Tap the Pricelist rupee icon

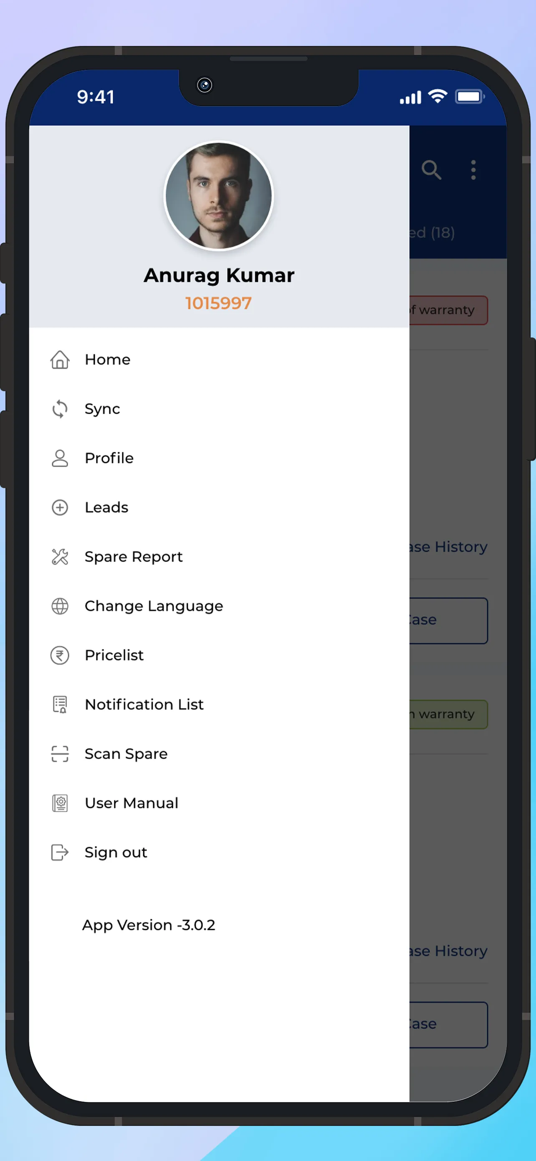(60, 655)
